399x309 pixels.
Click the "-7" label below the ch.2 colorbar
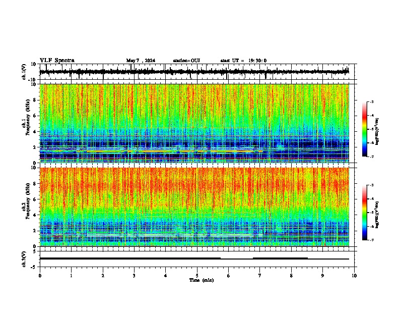pyautogui.click(x=372, y=240)
